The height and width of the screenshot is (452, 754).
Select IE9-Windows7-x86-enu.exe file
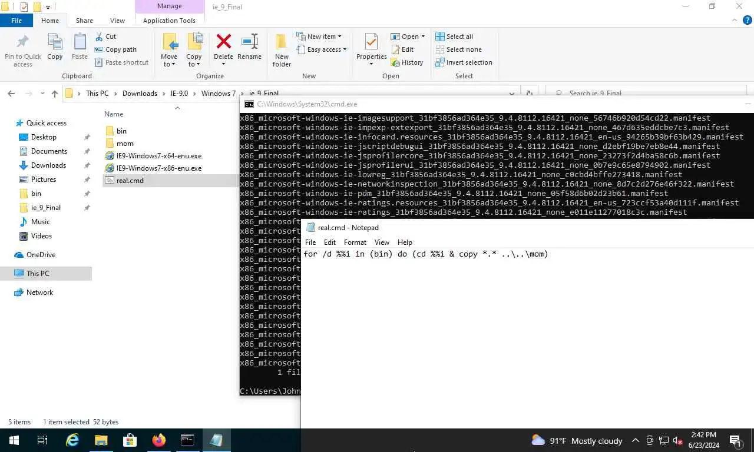(x=159, y=168)
